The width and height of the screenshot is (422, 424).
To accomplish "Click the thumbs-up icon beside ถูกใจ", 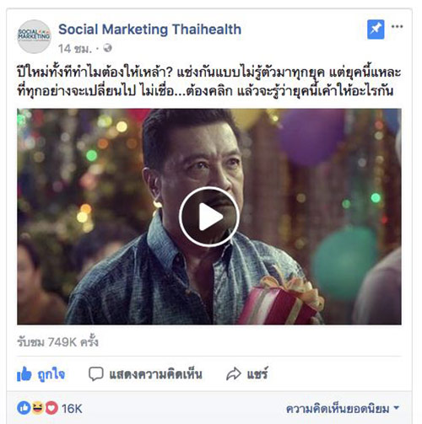I will 24,374.
